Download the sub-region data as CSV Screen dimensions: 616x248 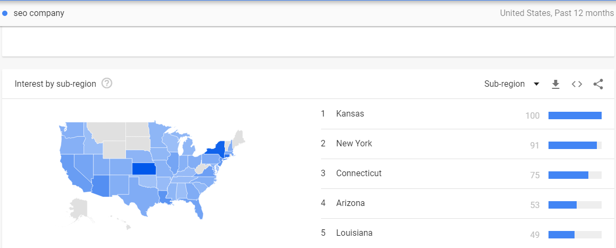pyautogui.click(x=555, y=84)
